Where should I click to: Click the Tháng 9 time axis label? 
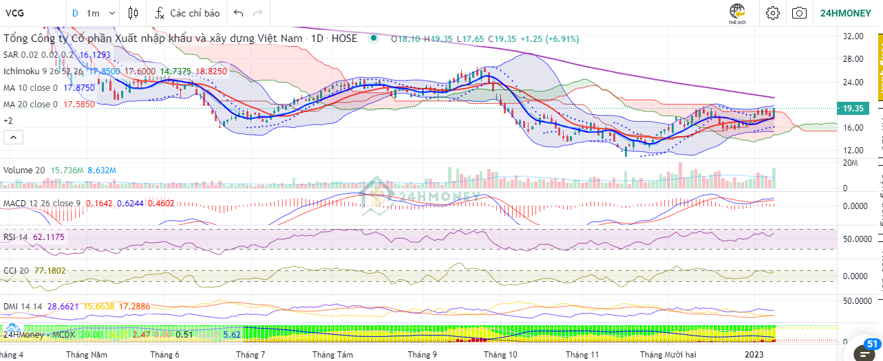click(422, 354)
